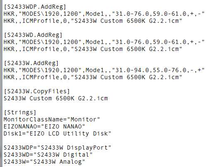Click the ICMProfile line under S2433WDP.AddReg

coord(93,21)
